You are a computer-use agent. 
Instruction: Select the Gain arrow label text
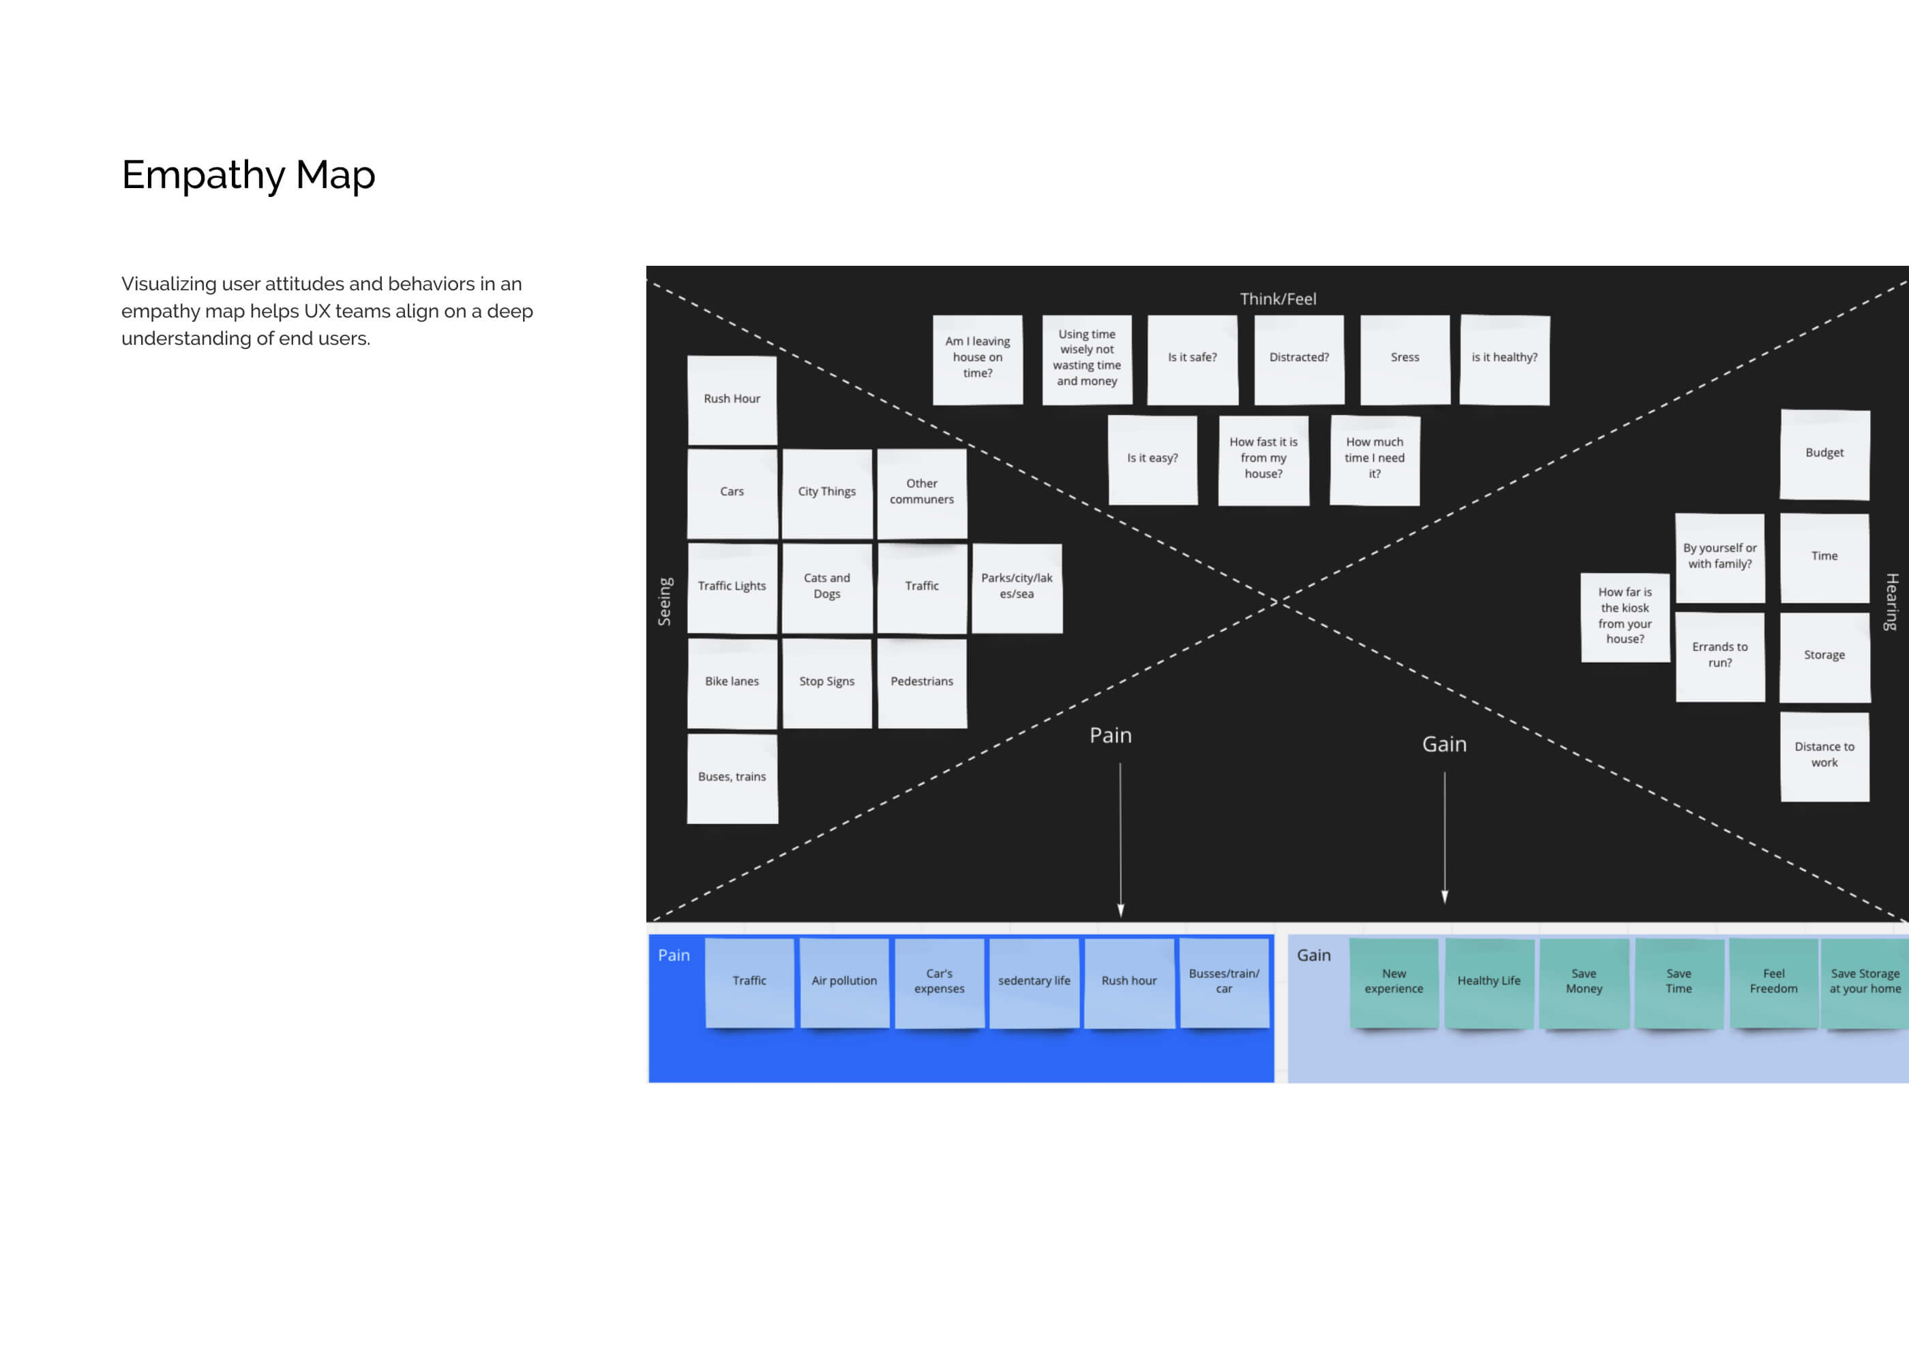pos(1443,745)
